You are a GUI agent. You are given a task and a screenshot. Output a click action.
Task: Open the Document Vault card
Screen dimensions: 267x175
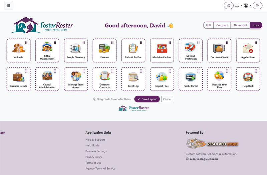pyautogui.click(x=219, y=51)
